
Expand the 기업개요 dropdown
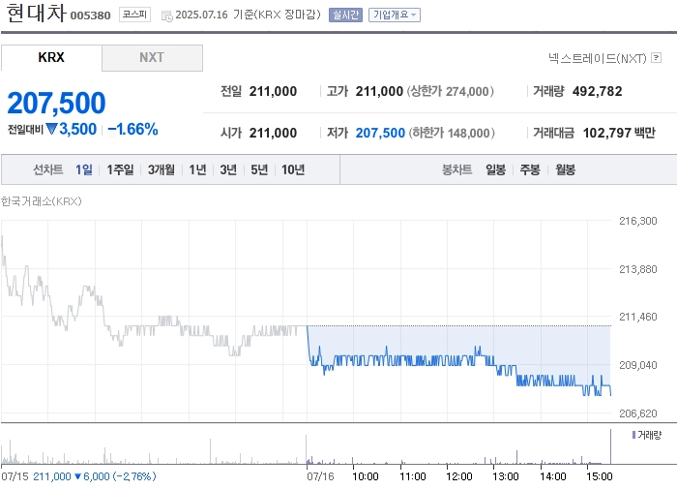point(395,15)
